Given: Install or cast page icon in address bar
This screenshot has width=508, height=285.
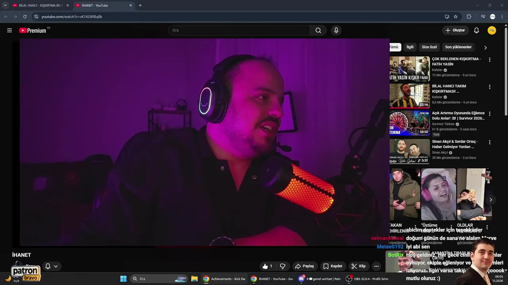Looking at the screenshot, I should (x=447, y=17).
